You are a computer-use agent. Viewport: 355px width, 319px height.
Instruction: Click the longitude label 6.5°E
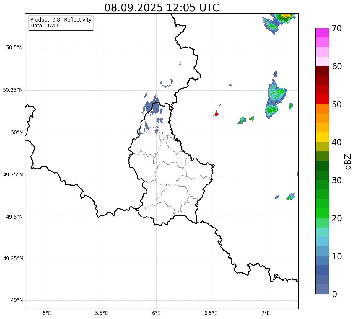[211, 313]
